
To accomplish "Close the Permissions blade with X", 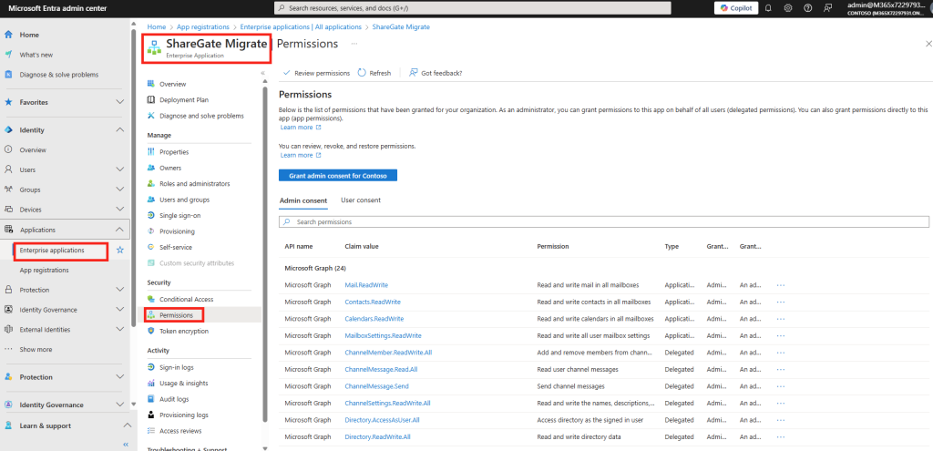I will (928, 44).
